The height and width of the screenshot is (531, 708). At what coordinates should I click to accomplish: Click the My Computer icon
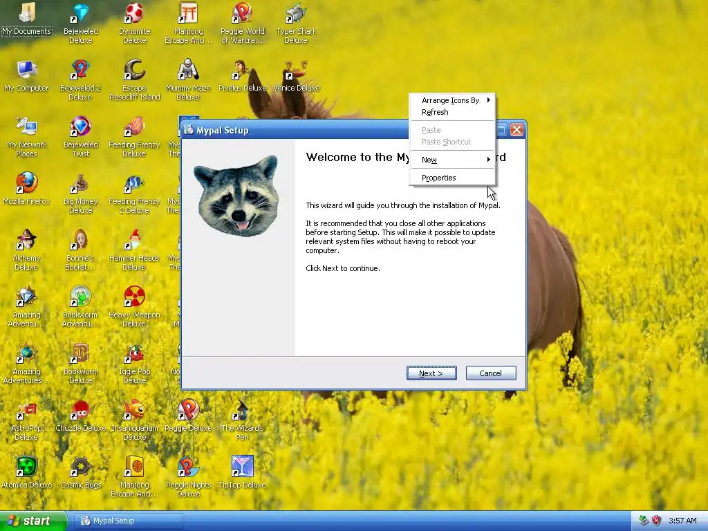tap(27, 76)
